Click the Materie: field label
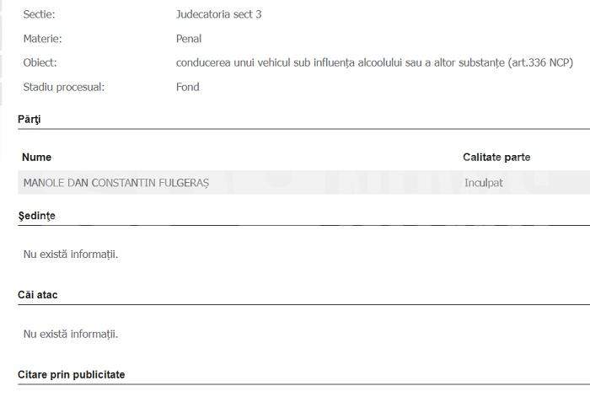The height and width of the screenshot is (402, 590). pos(42,39)
